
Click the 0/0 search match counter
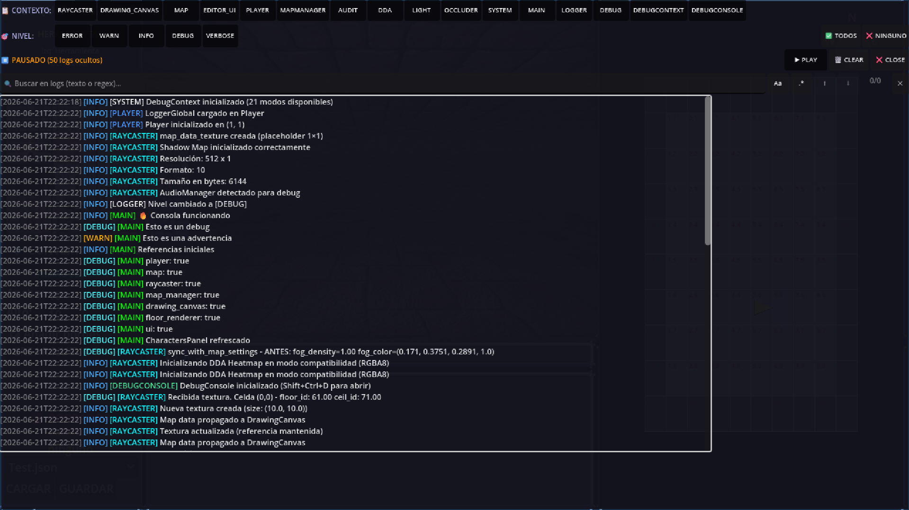pos(875,81)
